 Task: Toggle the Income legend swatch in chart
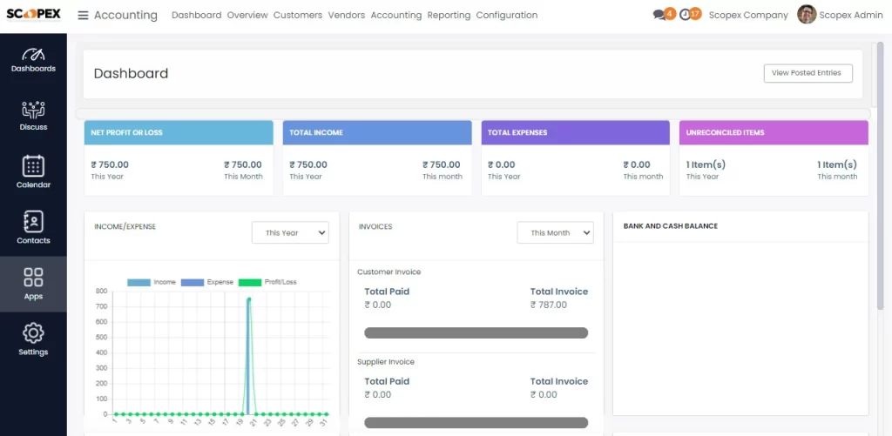coord(139,283)
